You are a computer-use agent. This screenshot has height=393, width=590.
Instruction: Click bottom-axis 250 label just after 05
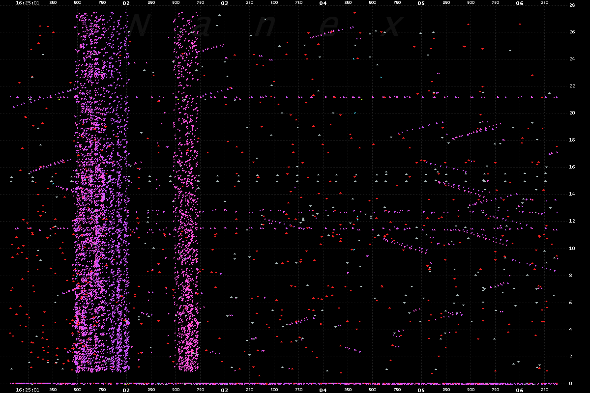[446, 390]
